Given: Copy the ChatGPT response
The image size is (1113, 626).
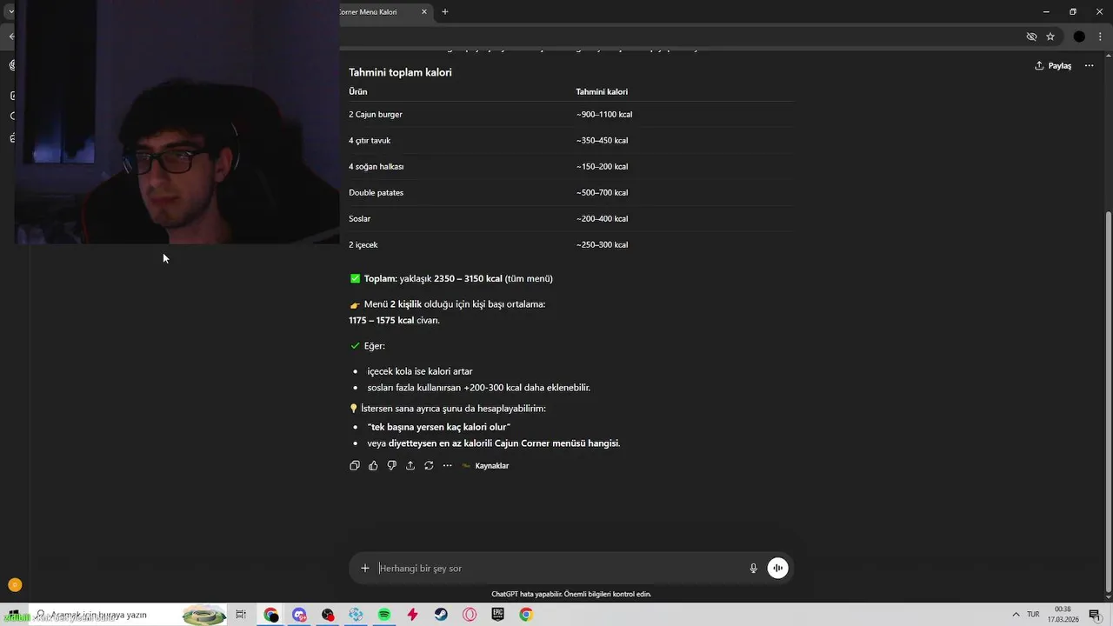Looking at the screenshot, I should click(x=355, y=466).
